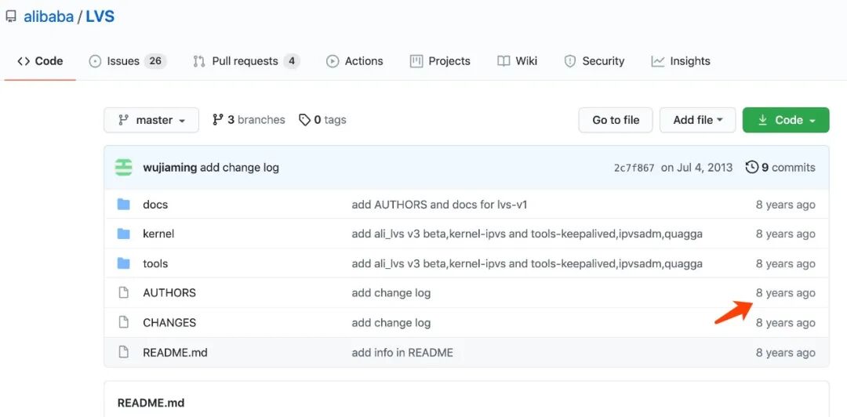Screen dimensions: 847x417
Task: Open the Security tab
Action: tap(594, 61)
